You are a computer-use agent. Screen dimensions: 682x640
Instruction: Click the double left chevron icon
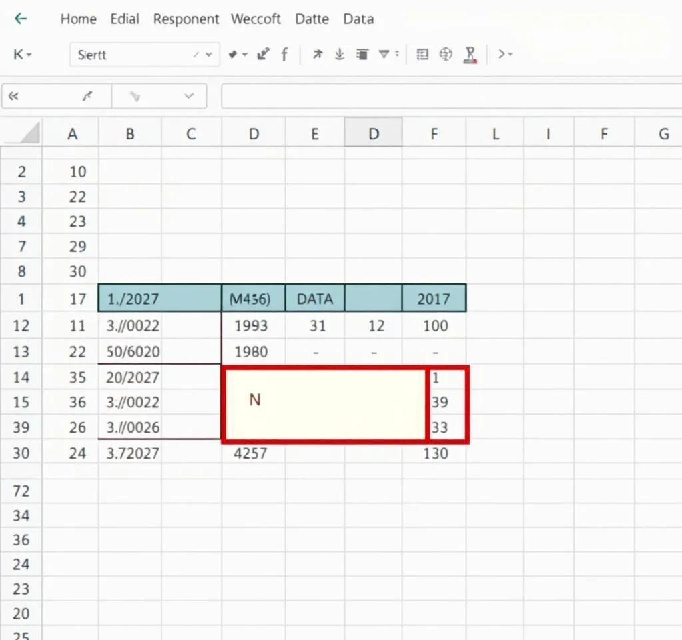tap(13, 97)
